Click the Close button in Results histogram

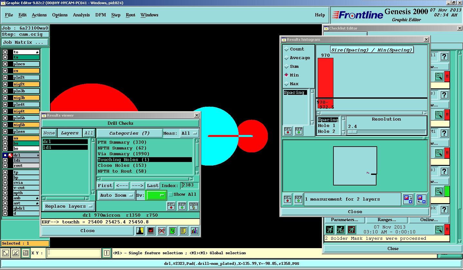[x=355, y=212]
